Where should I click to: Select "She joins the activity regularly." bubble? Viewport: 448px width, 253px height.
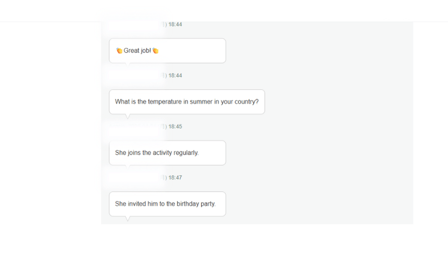[167, 153]
